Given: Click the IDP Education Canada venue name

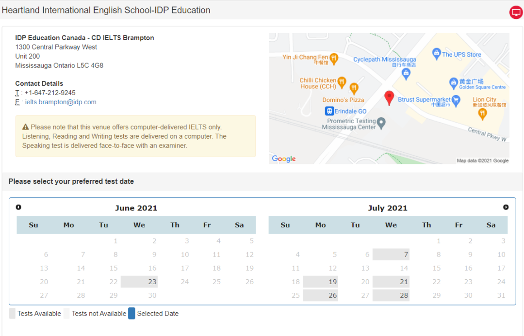Looking at the screenshot, I should [84, 38].
